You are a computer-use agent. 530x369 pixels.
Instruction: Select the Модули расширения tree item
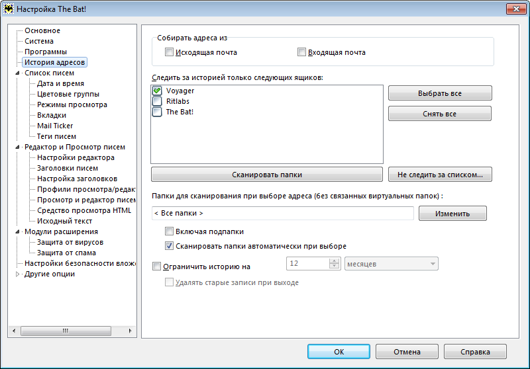61,231
